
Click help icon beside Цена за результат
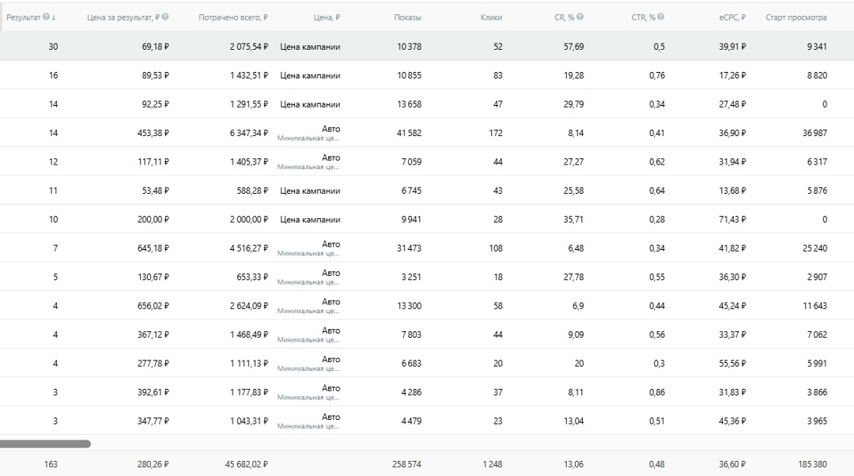[165, 17]
